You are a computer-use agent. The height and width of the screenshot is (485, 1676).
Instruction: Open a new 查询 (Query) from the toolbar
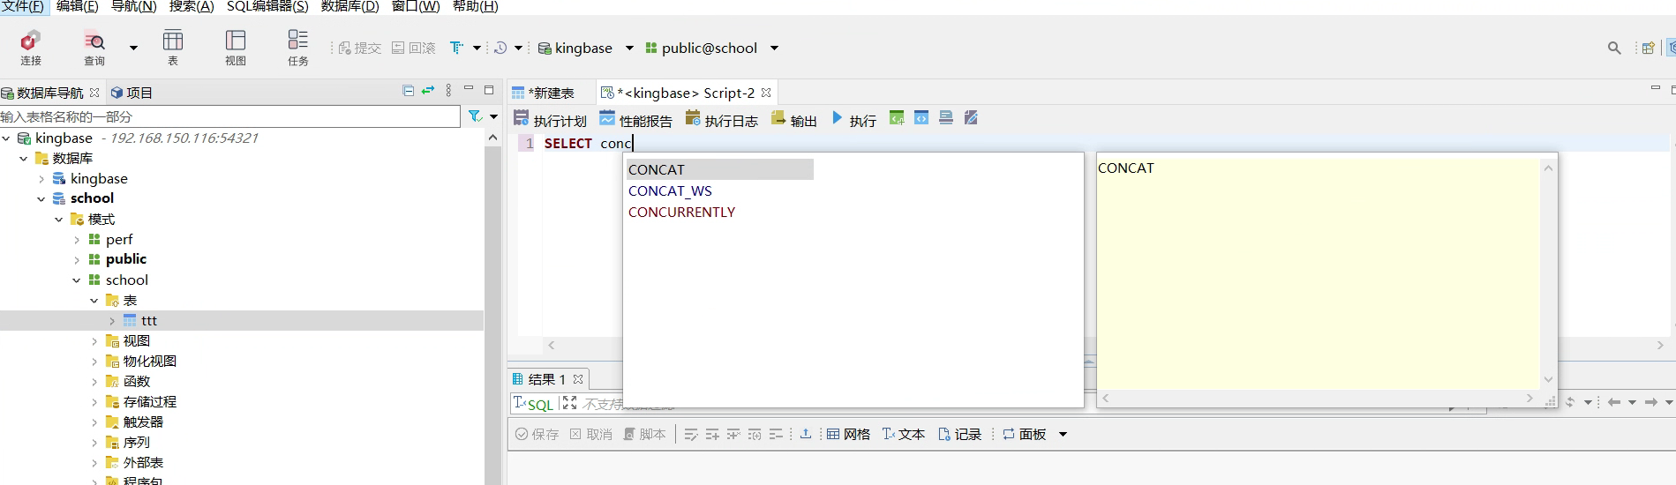(x=94, y=47)
